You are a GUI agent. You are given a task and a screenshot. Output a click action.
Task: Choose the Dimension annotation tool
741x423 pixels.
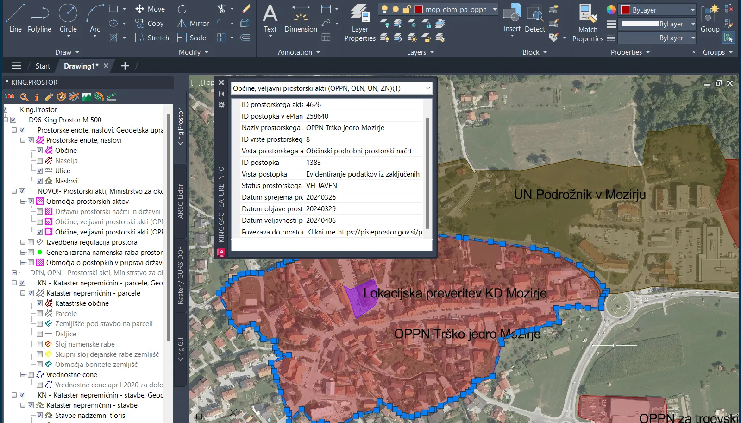pyautogui.click(x=301, y=19)
